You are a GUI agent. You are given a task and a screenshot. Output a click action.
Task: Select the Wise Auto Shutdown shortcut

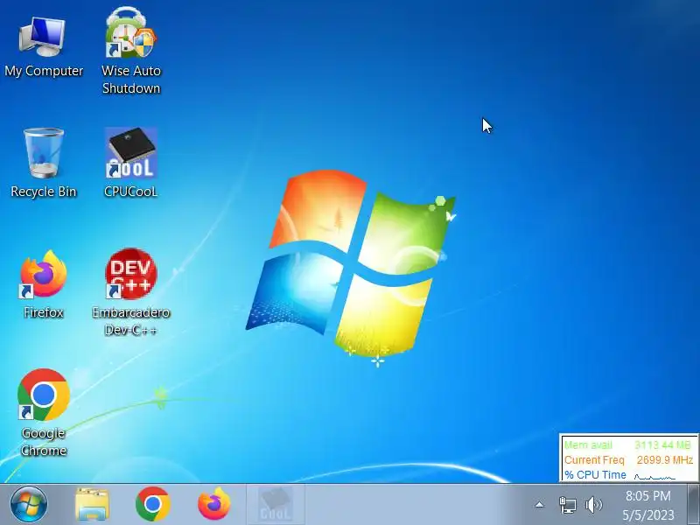tap(130, 51)
